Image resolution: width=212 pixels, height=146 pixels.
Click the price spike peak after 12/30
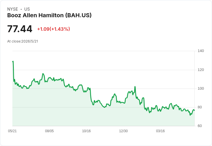135,87
